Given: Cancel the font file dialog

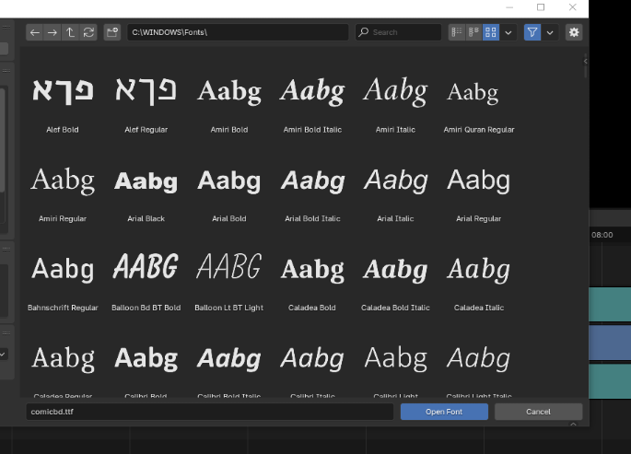Looking at the screenshot, I should coord(538,412).
